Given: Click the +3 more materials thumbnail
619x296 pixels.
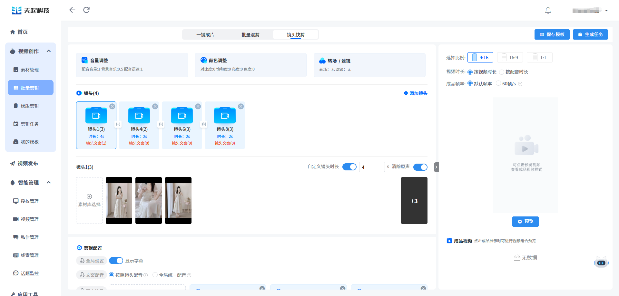Looking at the screenshot, I should (414, 201).
